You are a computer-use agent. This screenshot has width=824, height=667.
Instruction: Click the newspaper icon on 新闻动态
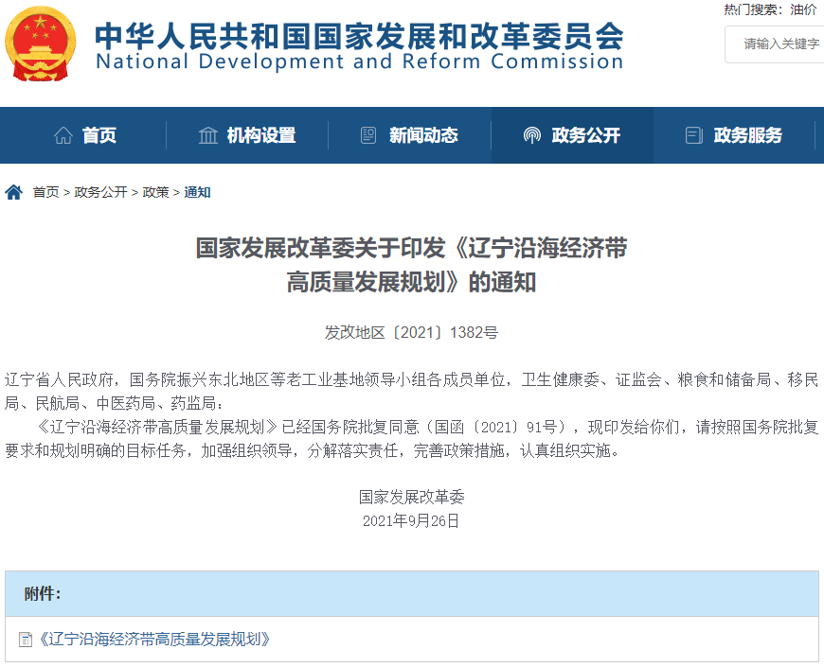click(369, 134)
